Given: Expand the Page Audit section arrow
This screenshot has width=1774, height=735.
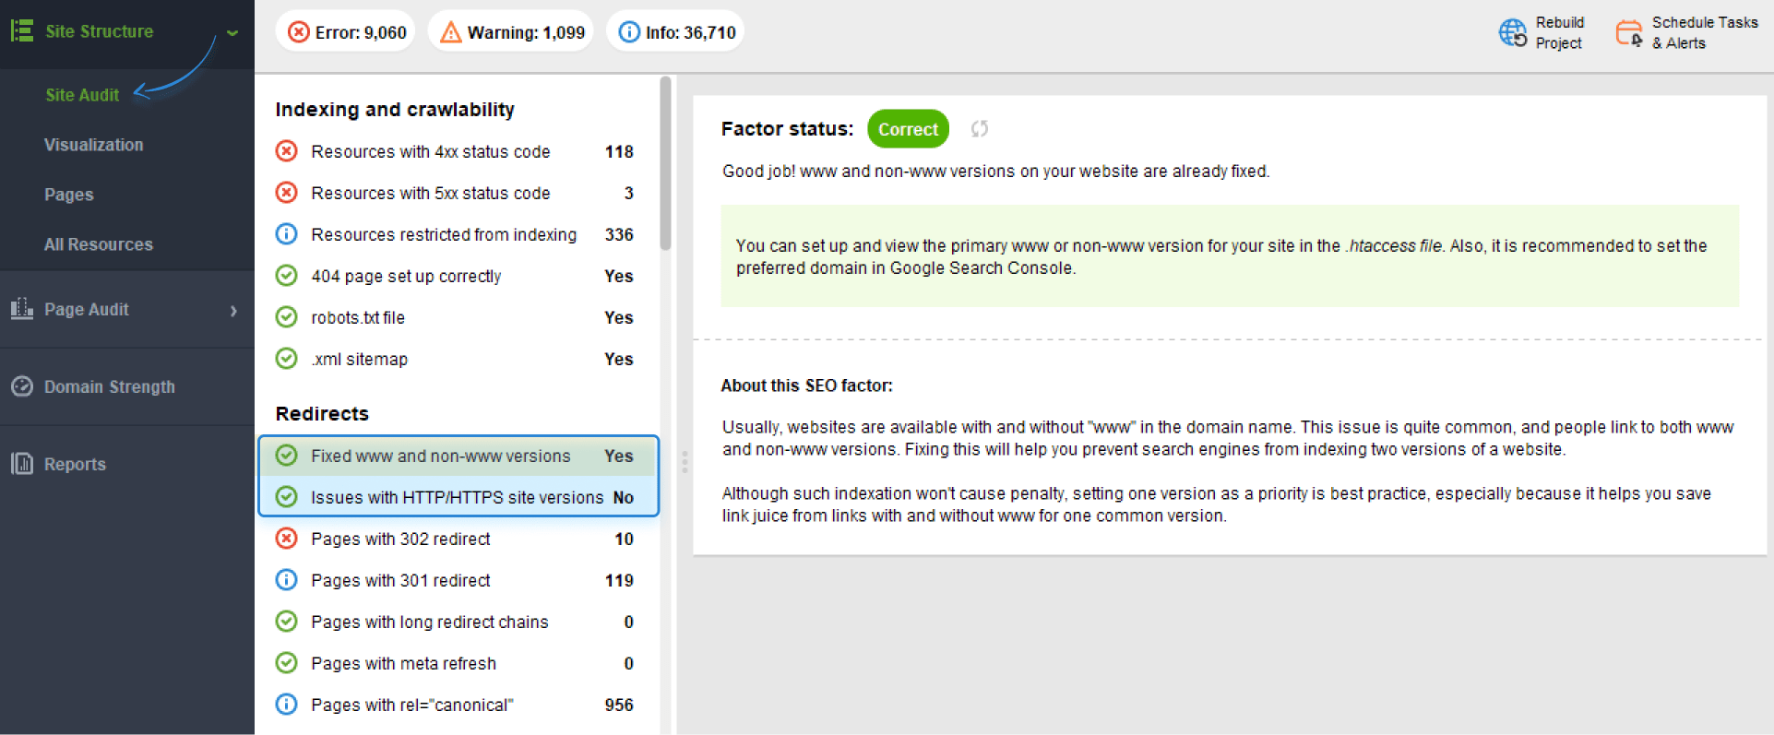Looking at the screenshot, I should coord(233,311).
